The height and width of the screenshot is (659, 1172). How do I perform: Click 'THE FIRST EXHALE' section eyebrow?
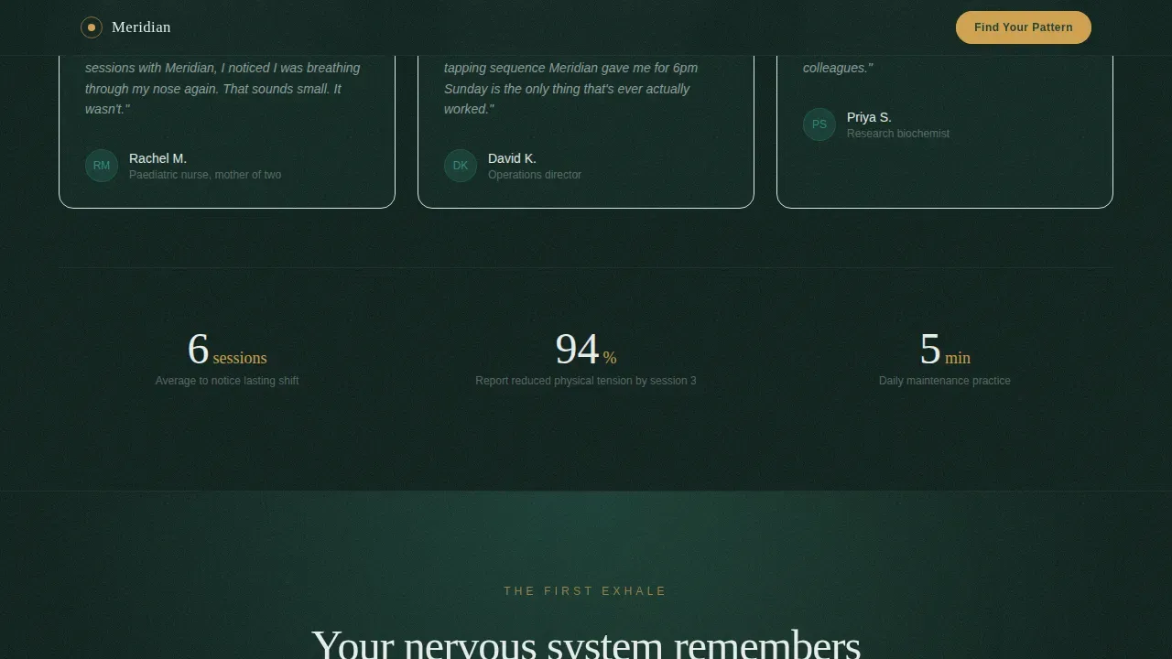(586, 591)
